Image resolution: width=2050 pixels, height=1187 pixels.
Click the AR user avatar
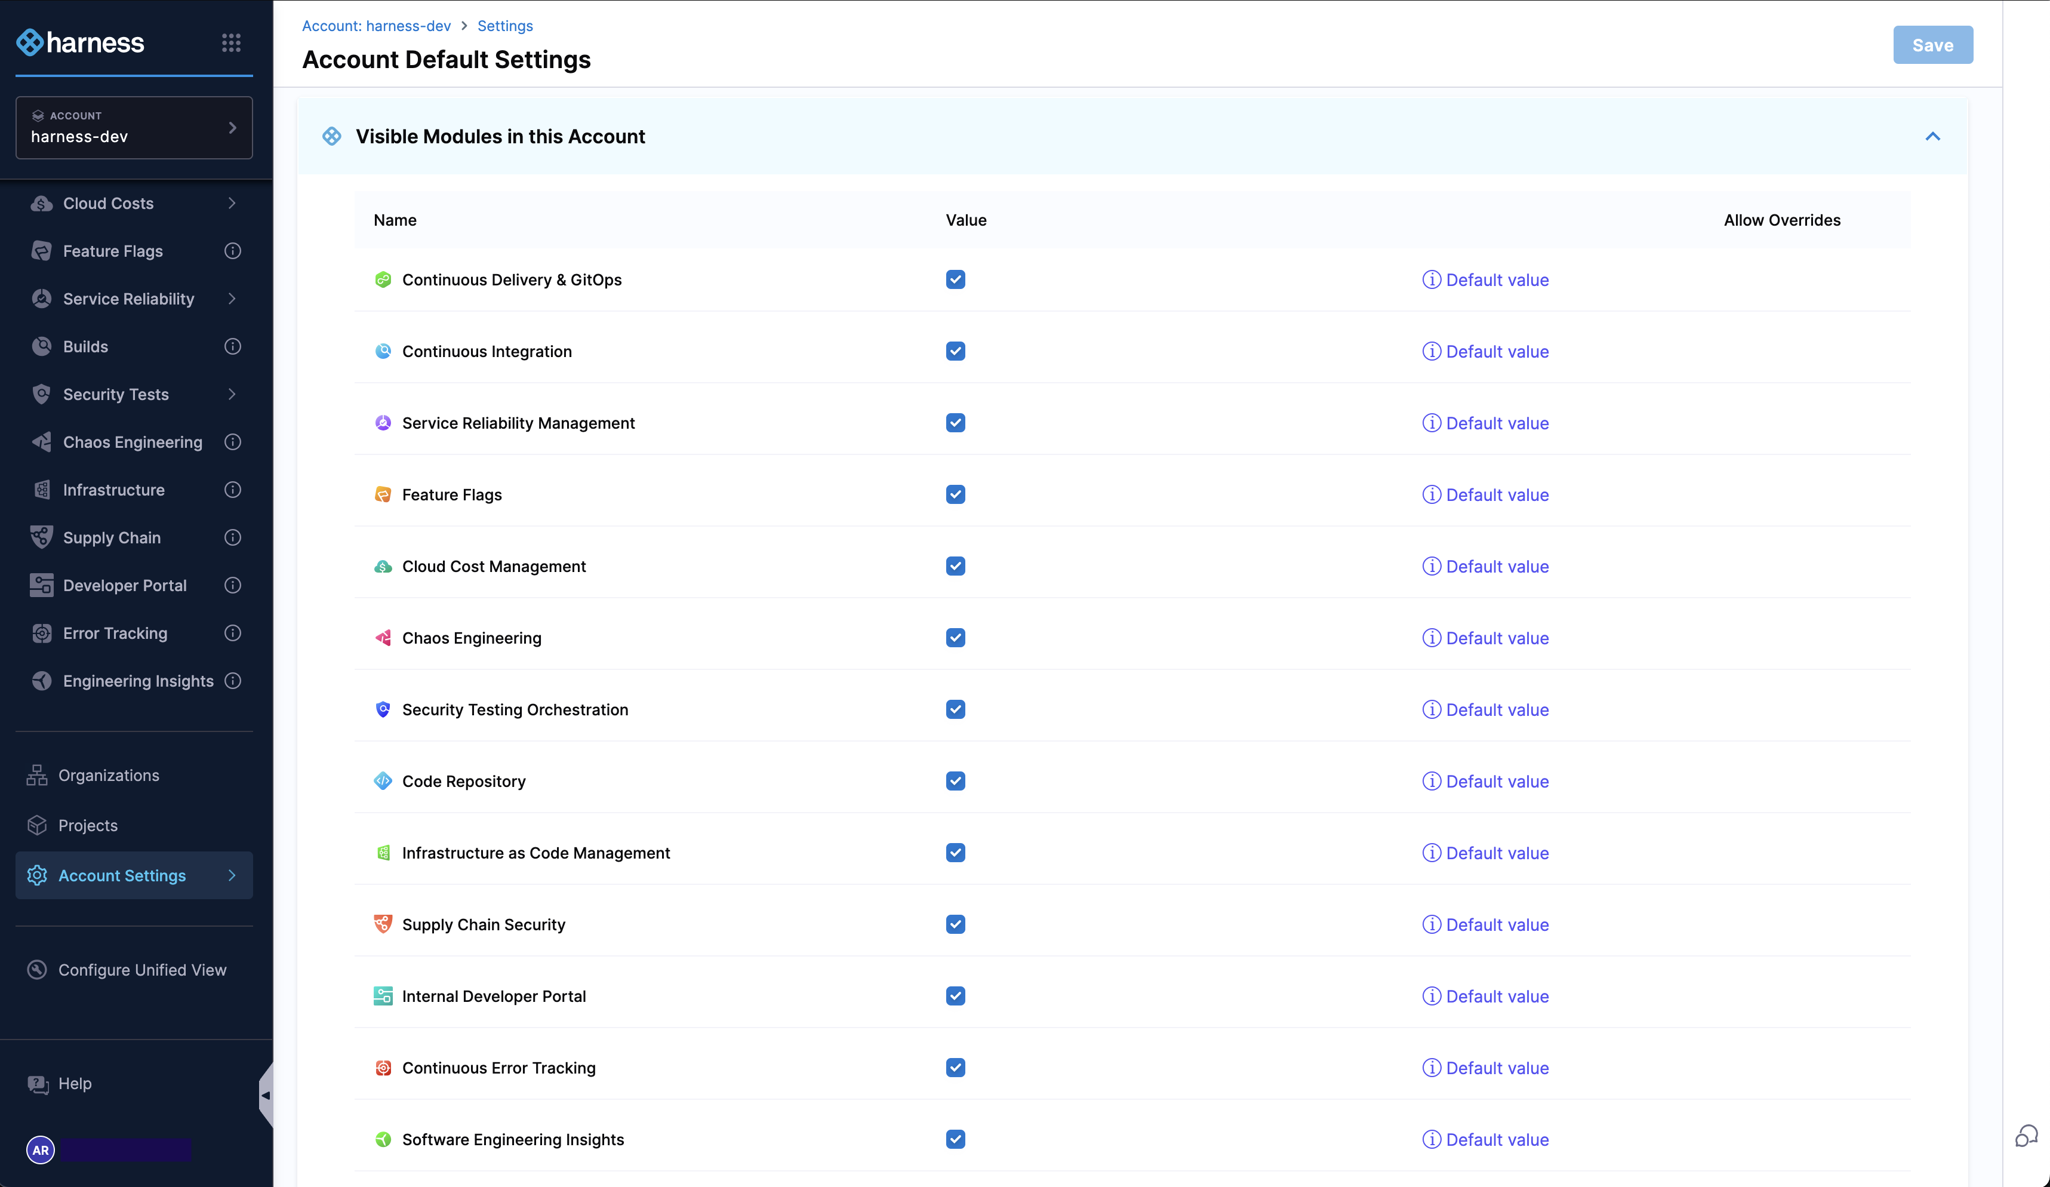(x=40, y=1149)
